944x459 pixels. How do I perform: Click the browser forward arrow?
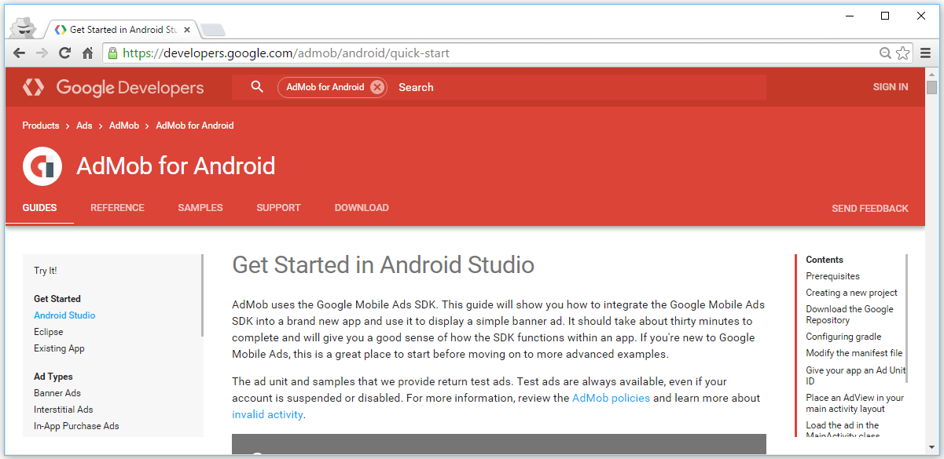click(x=42, y=53)
